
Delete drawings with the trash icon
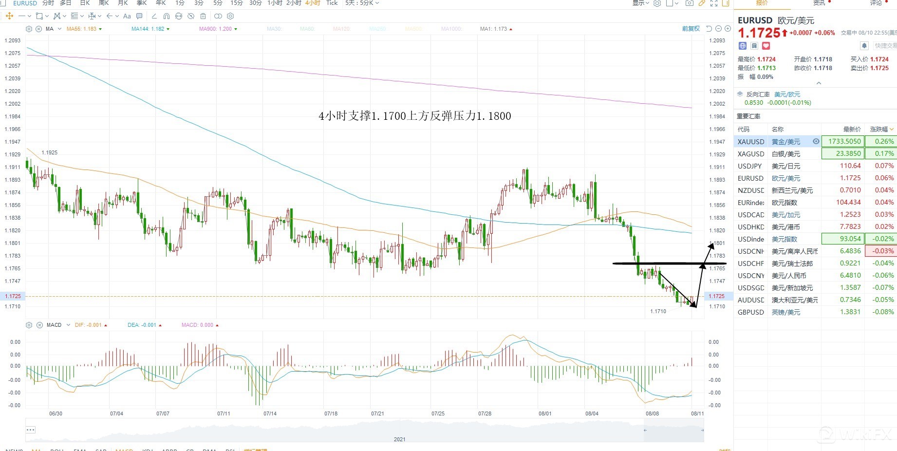pos(203,16)
